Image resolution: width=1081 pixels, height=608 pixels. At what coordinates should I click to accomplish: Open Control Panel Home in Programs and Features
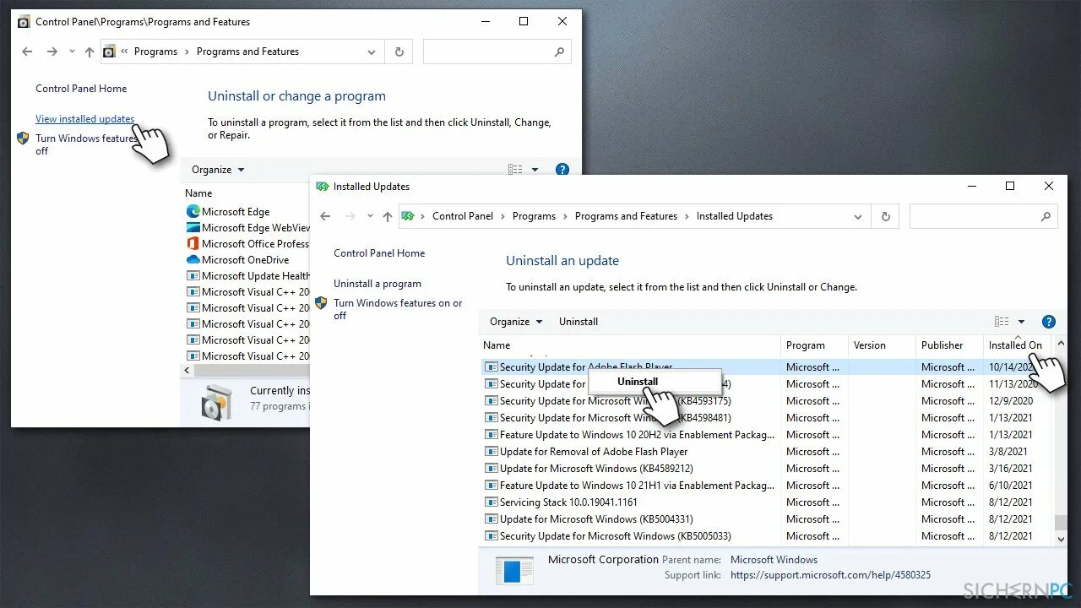[x=81, y=89]
